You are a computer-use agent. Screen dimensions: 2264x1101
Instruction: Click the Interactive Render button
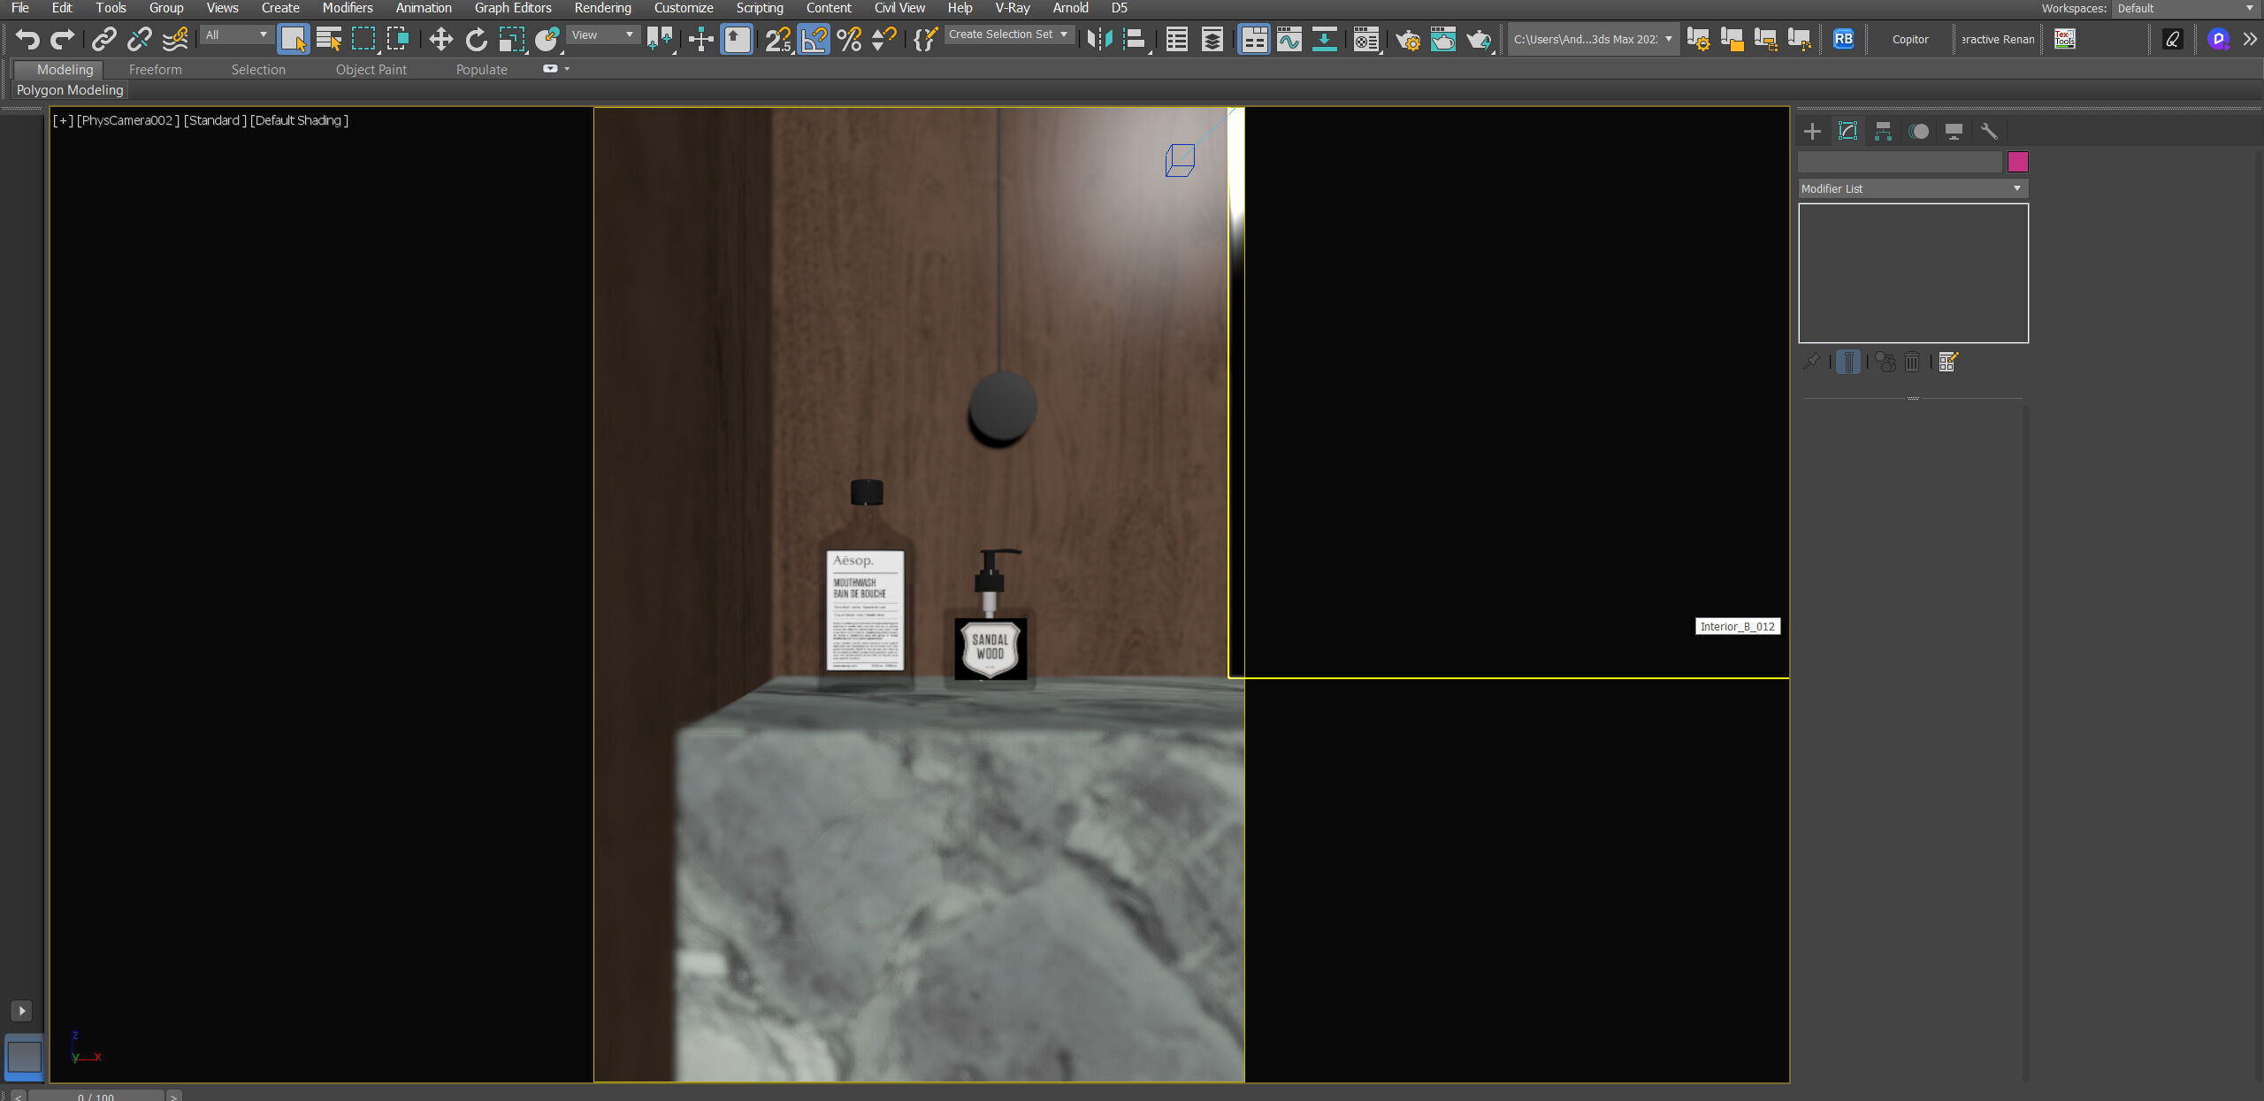1998,39
